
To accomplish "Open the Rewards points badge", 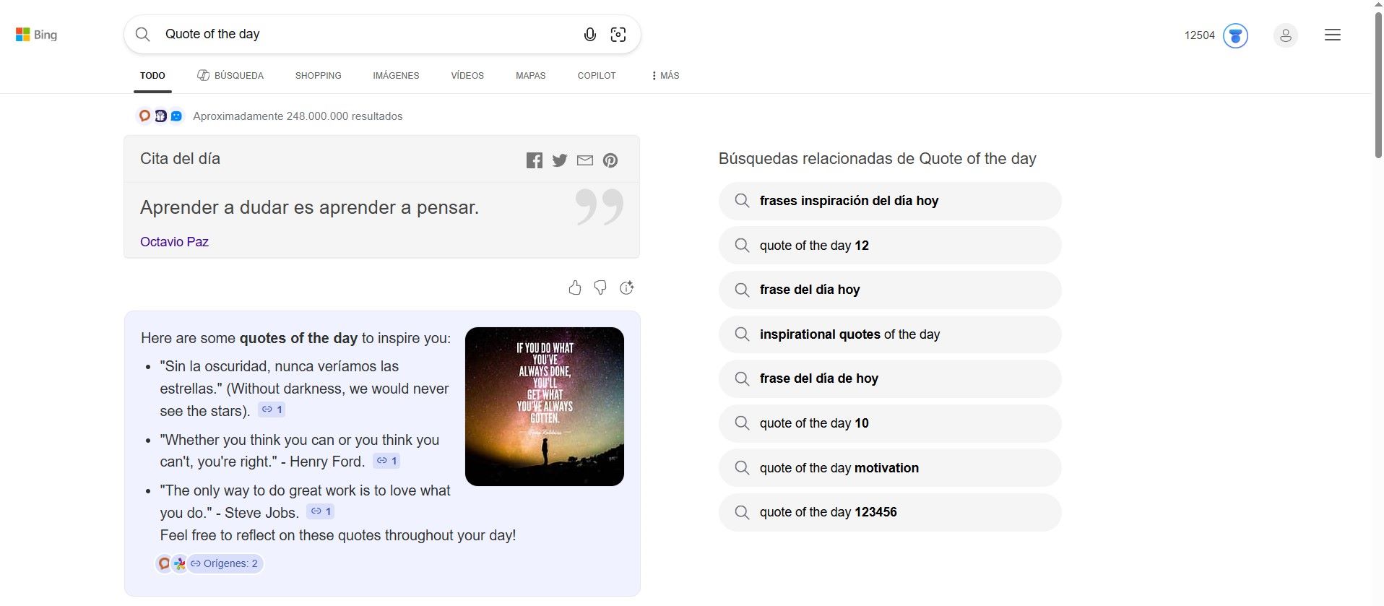I will [1235, 35].
